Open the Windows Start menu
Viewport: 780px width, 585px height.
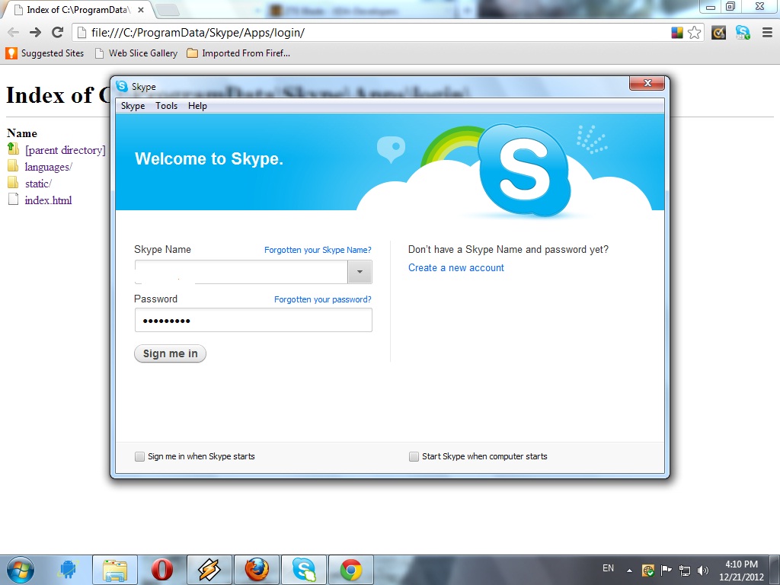[21, 570]
